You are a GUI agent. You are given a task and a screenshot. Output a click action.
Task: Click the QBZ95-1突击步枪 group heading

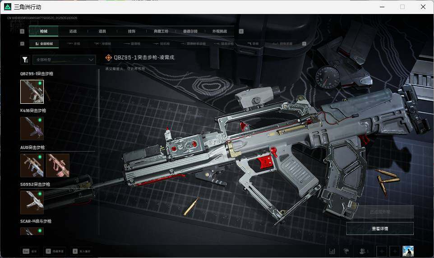37,74
